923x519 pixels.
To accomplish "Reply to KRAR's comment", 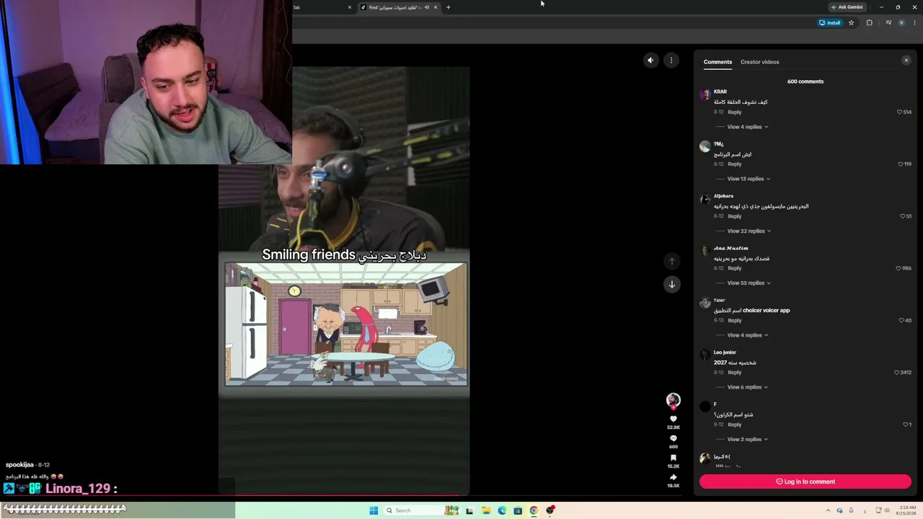I will pos(734,112).
